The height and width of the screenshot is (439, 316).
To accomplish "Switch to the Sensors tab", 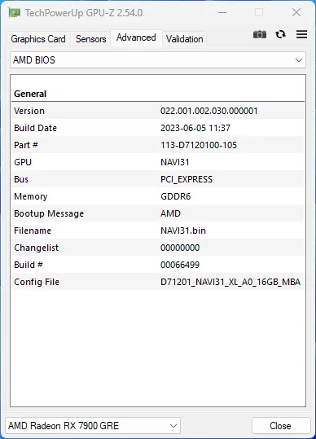I will (90, 39).
